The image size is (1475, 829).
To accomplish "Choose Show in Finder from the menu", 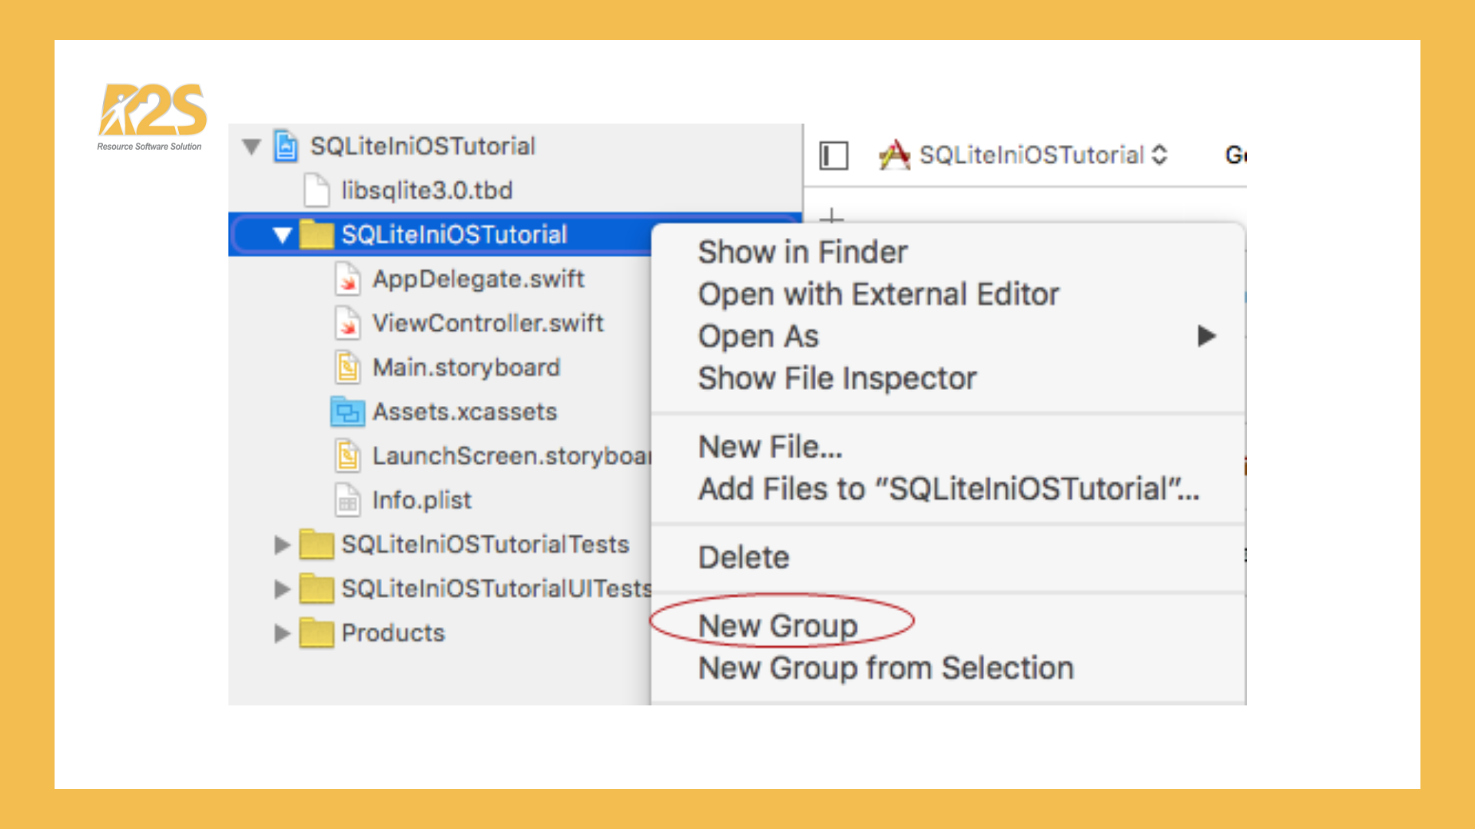I will tap(802, 251).
